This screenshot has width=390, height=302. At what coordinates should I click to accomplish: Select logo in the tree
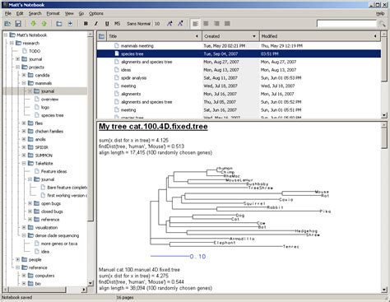coord(45,107)
